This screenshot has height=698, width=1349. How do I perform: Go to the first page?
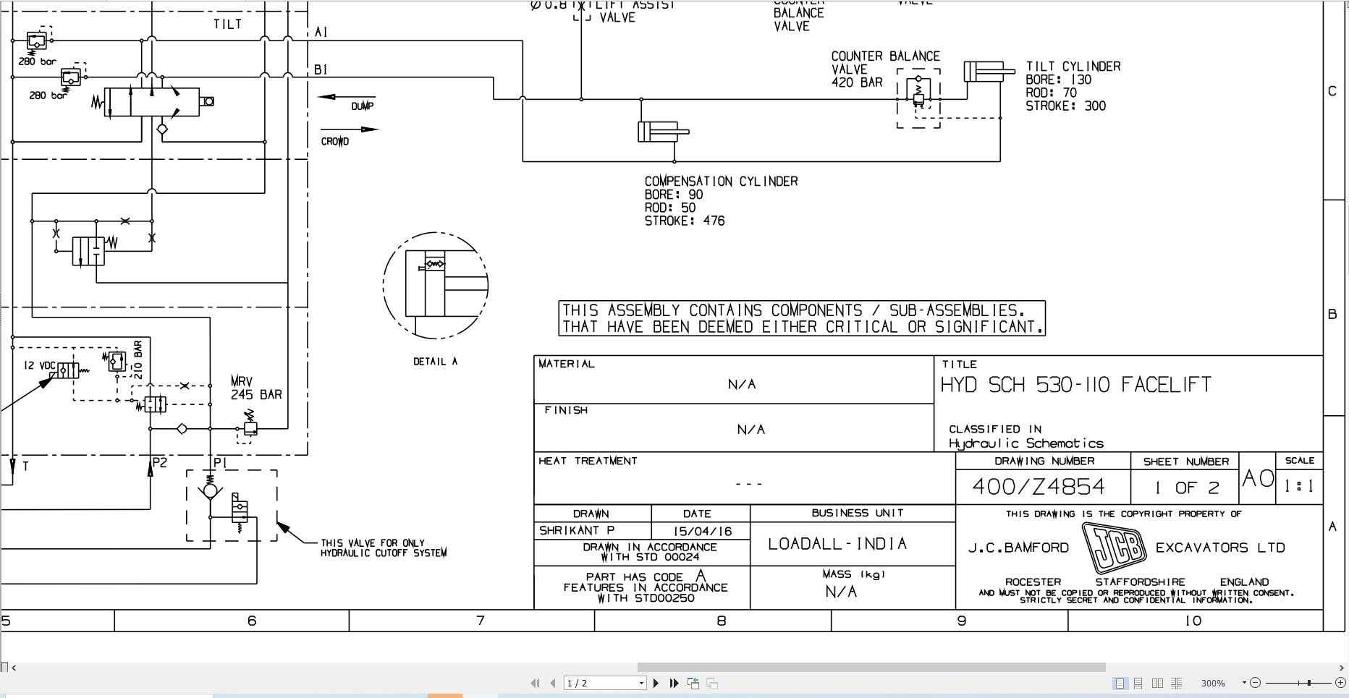pyautogui.click(x=535, y=683)
